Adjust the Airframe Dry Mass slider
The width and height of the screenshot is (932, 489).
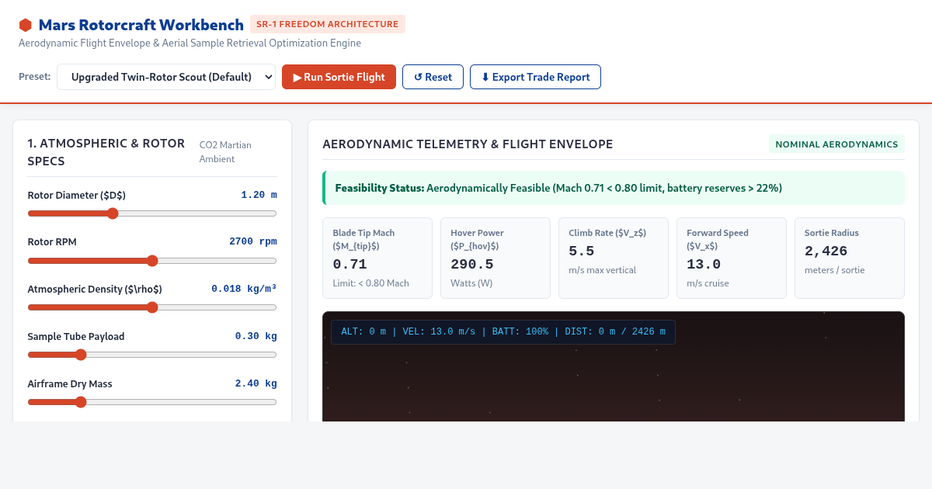coord(152,402)
